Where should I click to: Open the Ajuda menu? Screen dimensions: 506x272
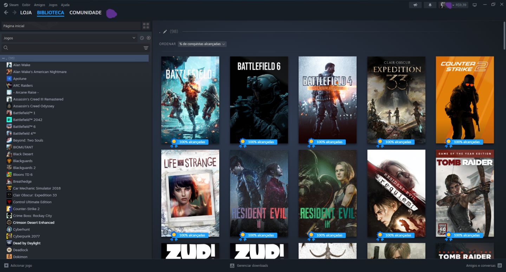(65, 5)
